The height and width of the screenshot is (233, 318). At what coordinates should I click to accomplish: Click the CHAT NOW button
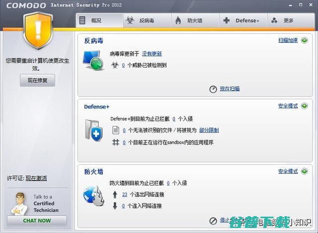pyautogui.click(x=37, y=221)
